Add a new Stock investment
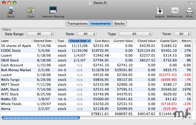Screen dimensions: 196x125 click(11, 12)
